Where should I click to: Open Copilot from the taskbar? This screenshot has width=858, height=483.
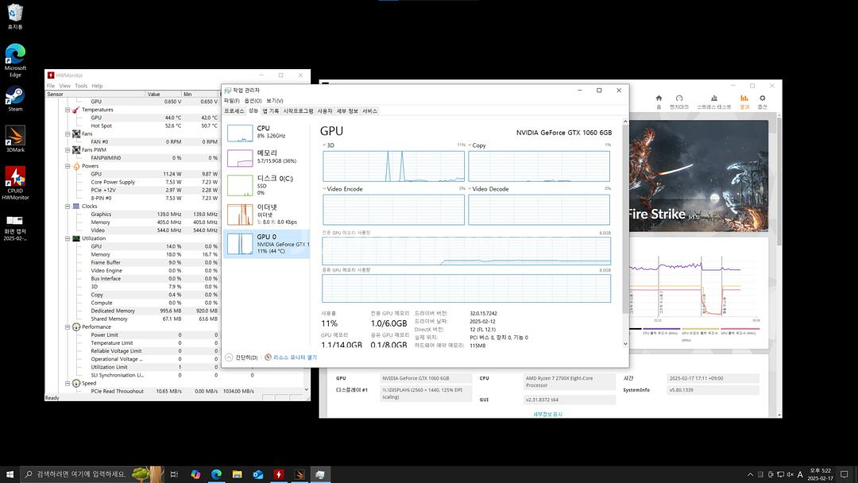[195, 474]
